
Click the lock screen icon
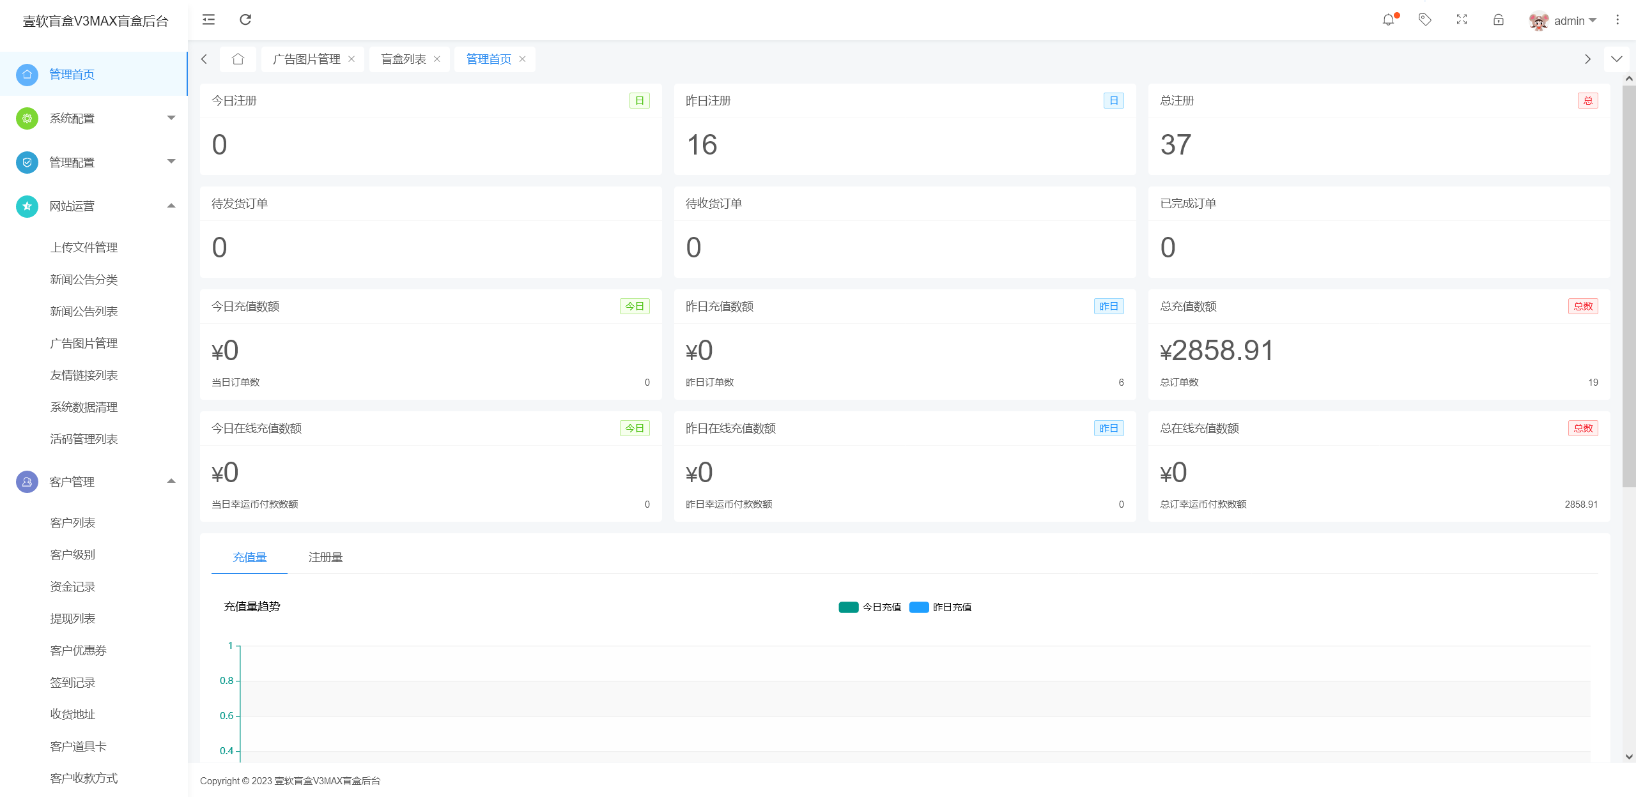click(x=1498, y=20)
